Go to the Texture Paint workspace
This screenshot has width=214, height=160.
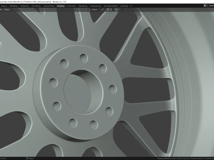[49, 6]
